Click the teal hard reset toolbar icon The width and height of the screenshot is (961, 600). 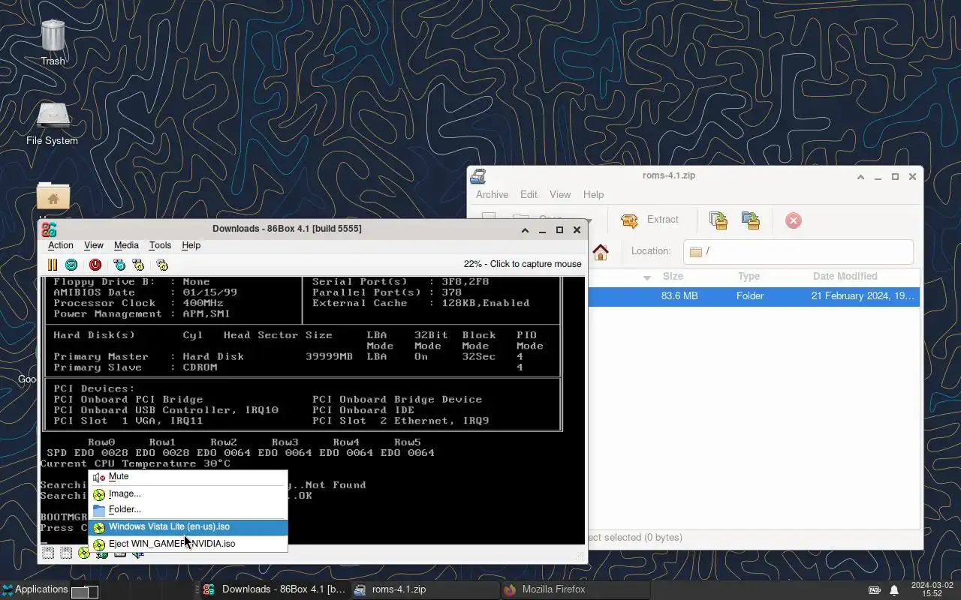71,265
